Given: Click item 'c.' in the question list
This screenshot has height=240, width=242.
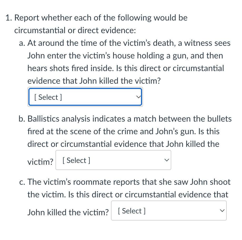Looking at the screenshot, I should (x=22, y=182).
